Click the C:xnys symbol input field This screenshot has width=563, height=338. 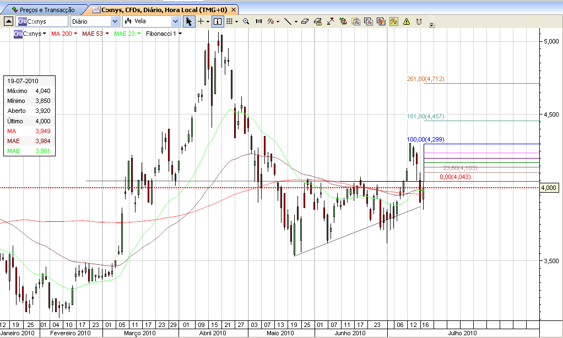click(x=42, y=21)
